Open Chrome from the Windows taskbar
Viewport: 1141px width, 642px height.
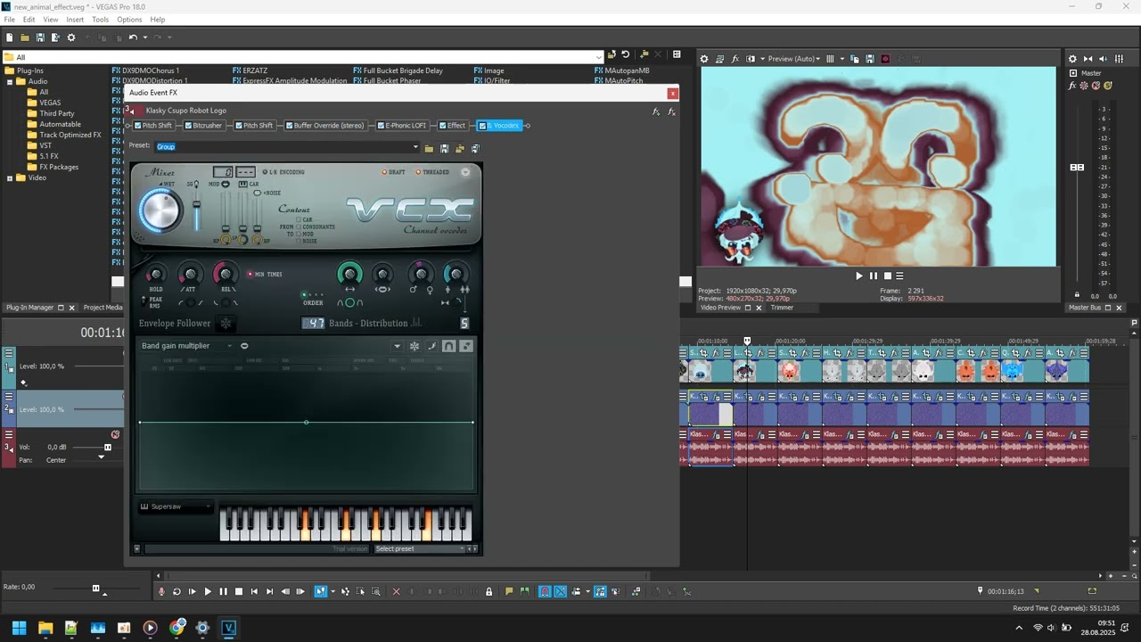click(176, 628)
